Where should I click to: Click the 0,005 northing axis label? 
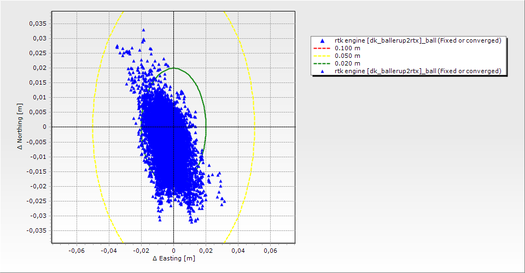[38, 112]
